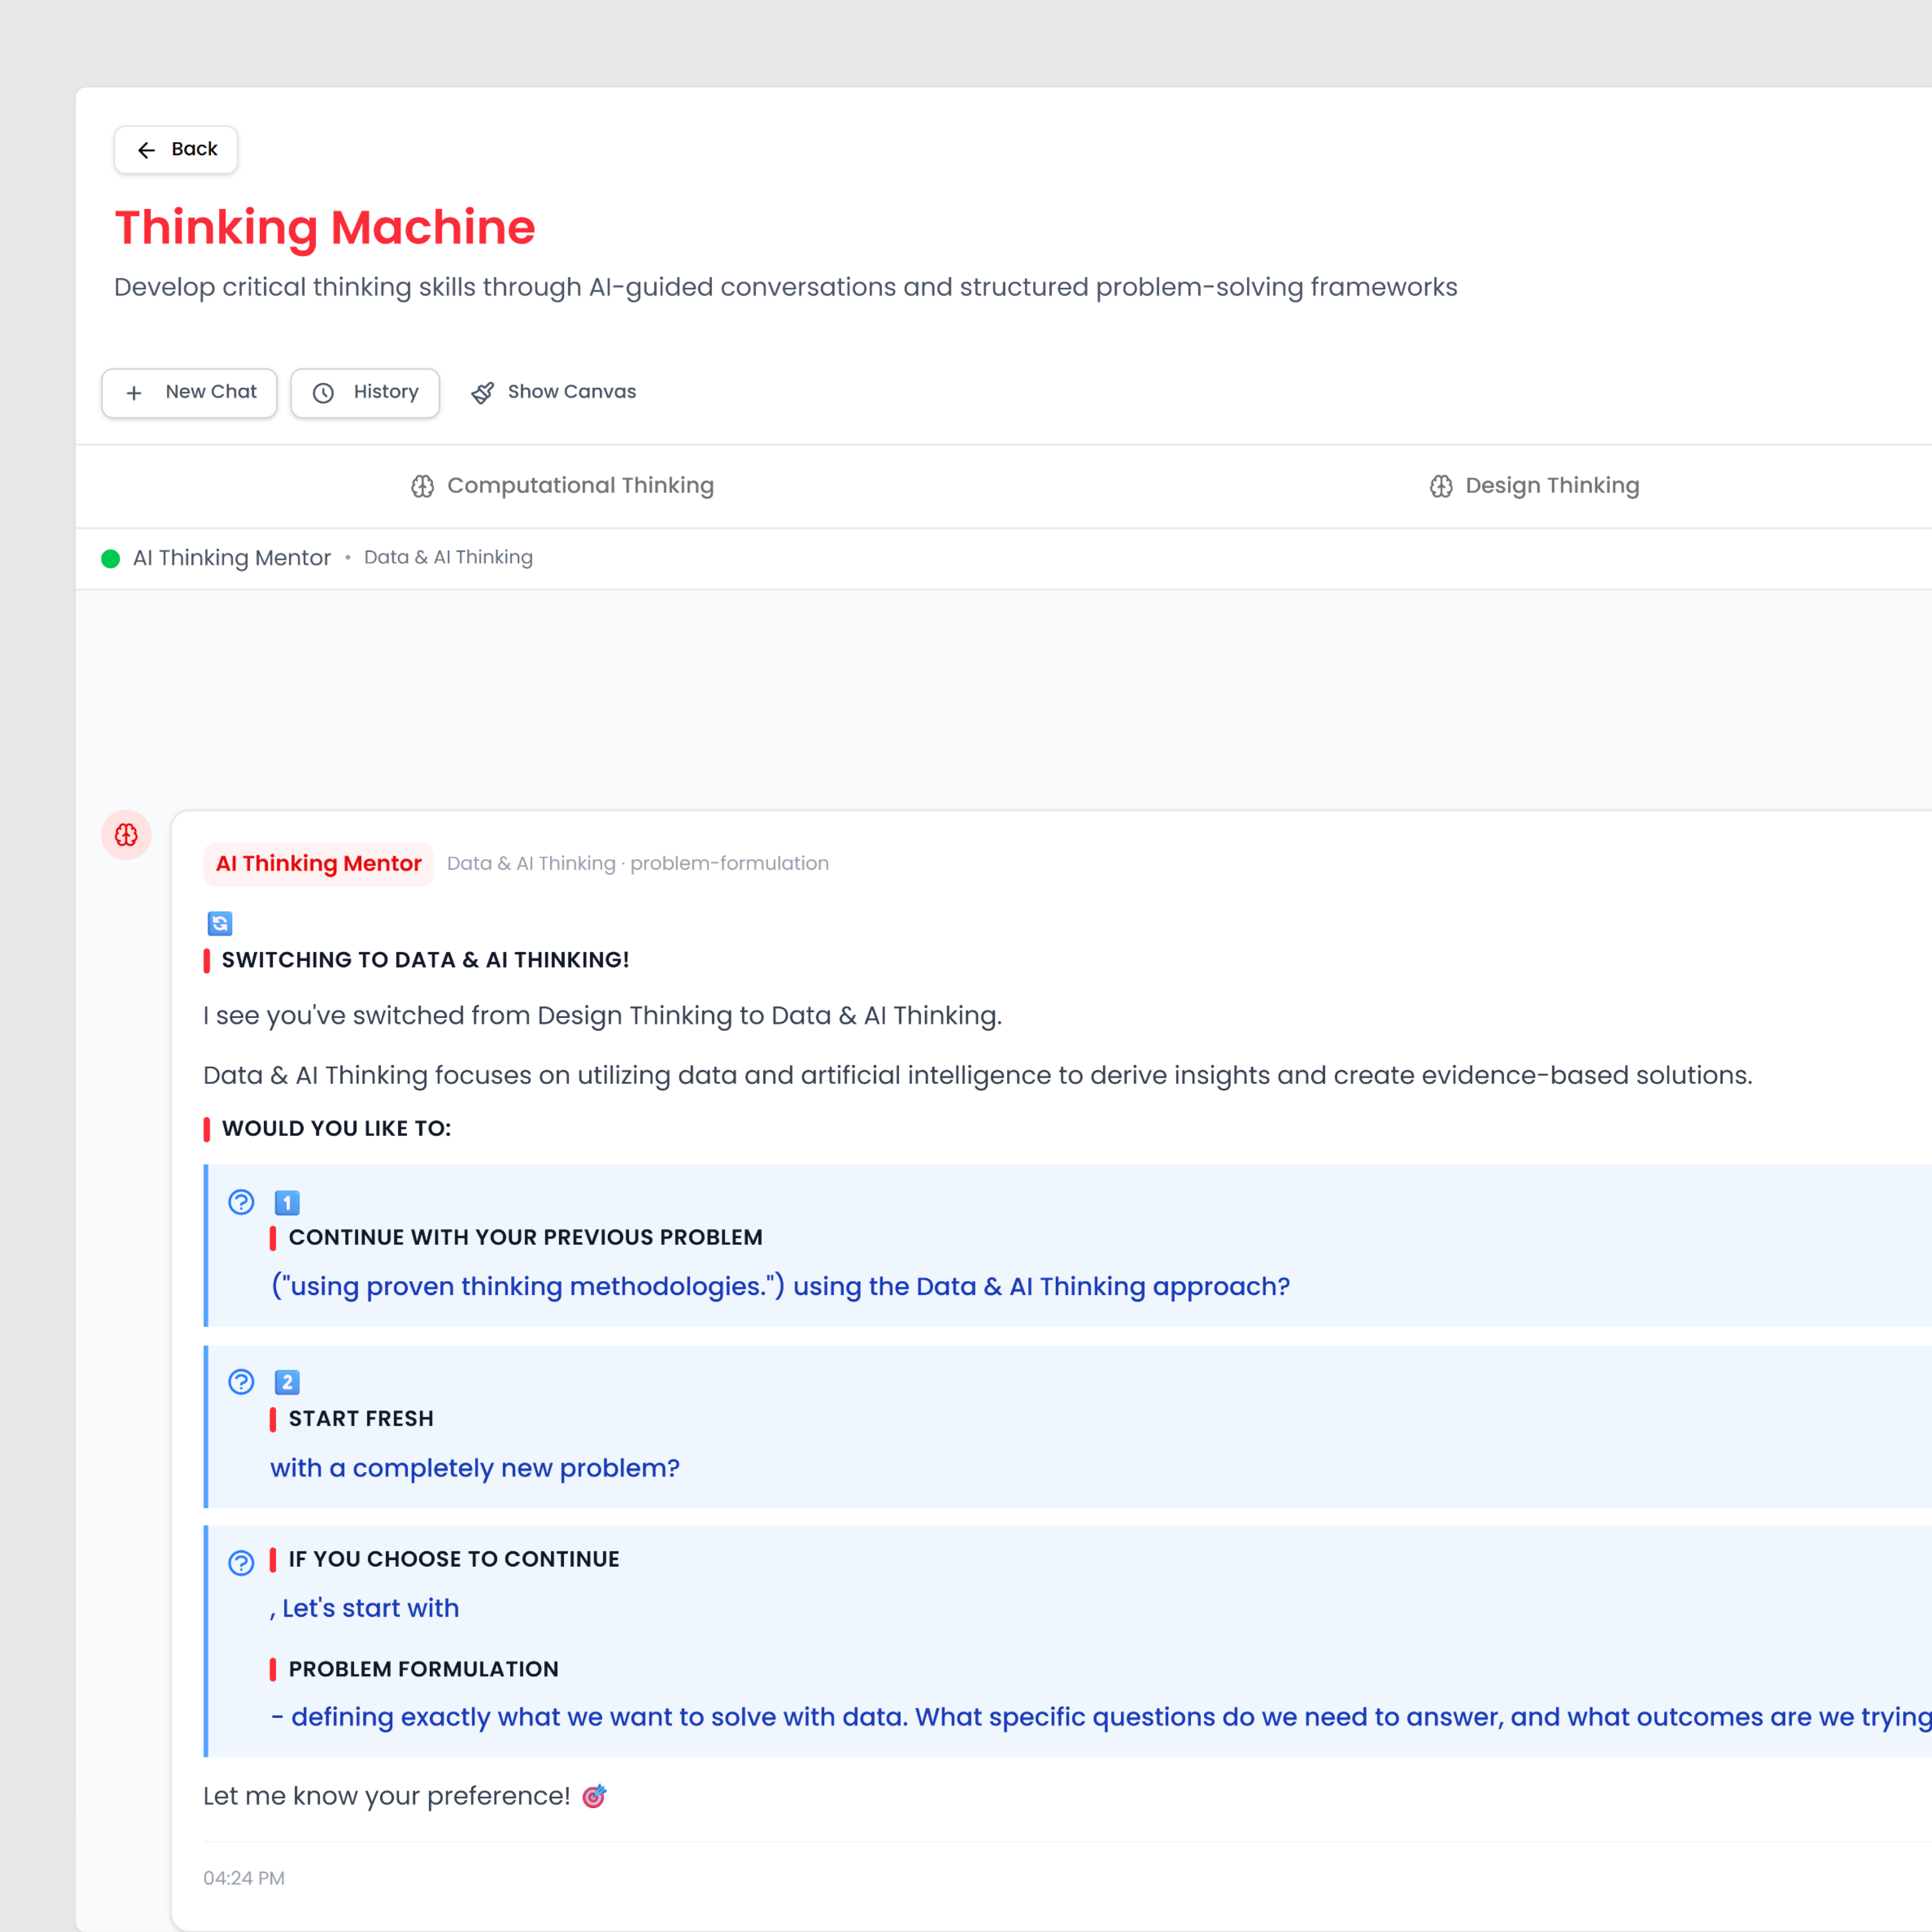
Task: Click the green online status dot
Action: coord(110,559)
